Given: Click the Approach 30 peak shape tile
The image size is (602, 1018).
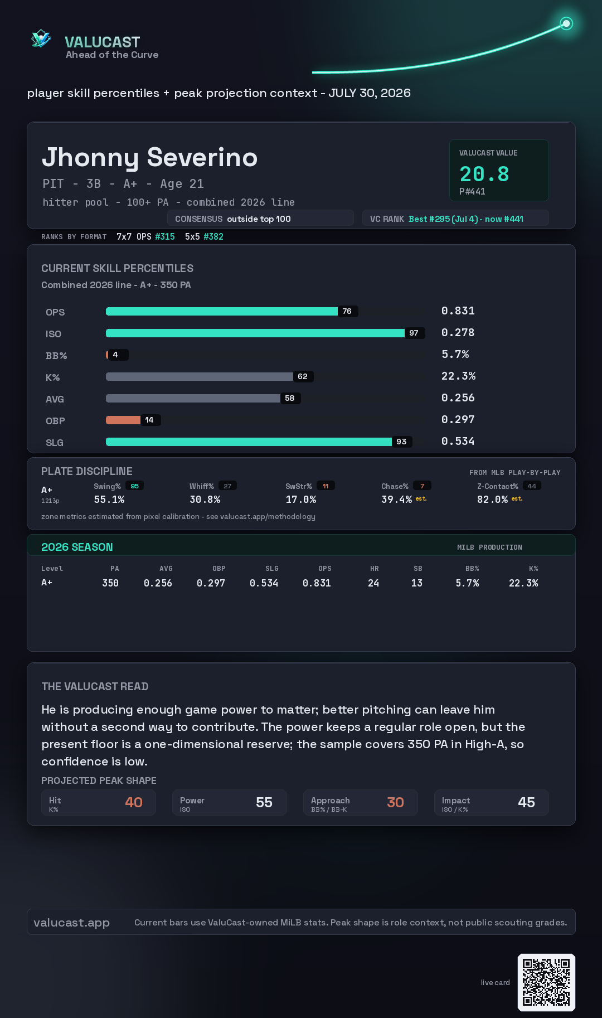Looking at the screenshot, I should (x=361, y=802).
